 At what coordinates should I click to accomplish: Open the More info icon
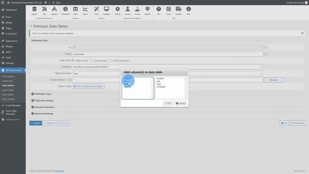pos(189,11)
